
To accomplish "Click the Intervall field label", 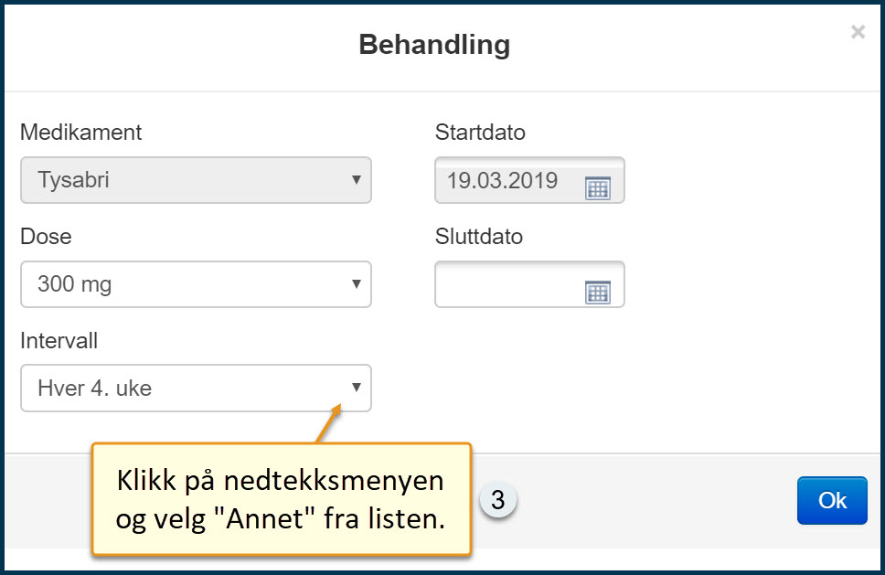I will click(59, 341).
